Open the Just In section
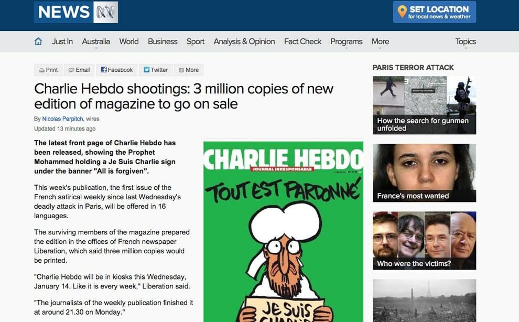This screenshot has height=322, width=519. point(62,41)
